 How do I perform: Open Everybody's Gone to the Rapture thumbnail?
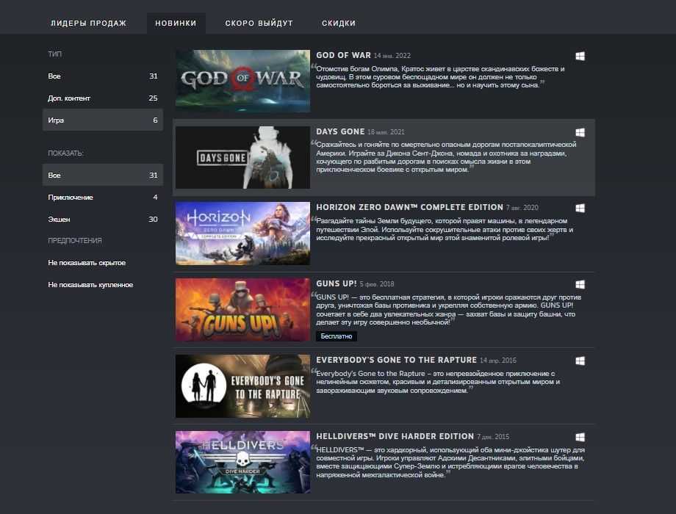point(242,386)
